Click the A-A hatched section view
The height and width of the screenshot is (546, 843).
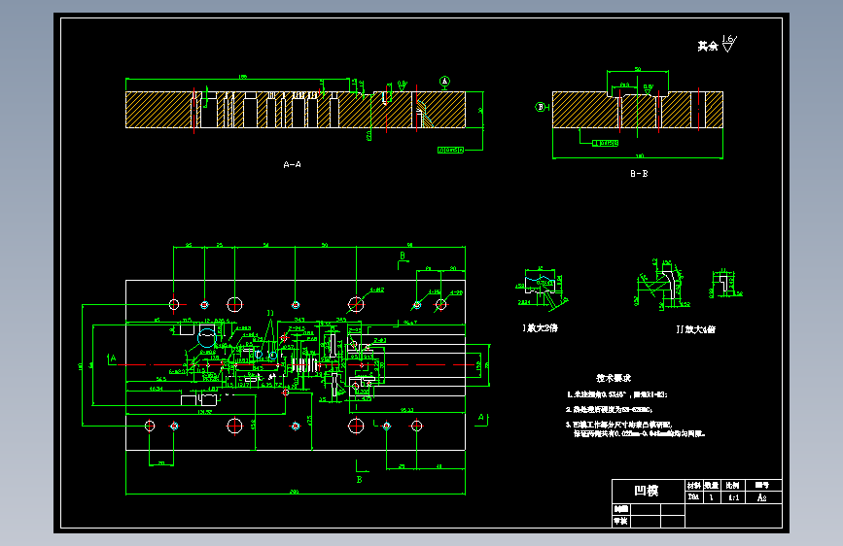pos(296,110)
